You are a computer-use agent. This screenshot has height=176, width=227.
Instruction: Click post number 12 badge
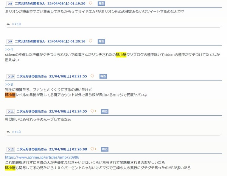(x=11, y=149)
